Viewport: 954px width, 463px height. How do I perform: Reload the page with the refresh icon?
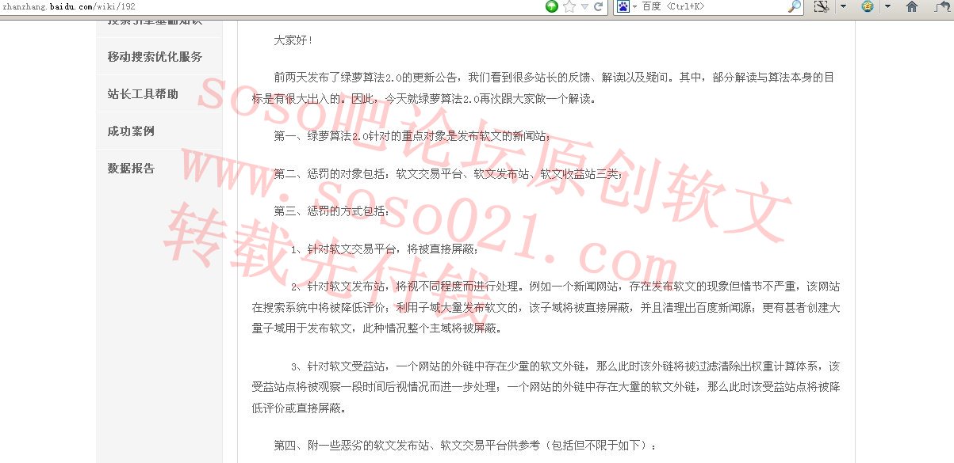click(x=599, y=6)
